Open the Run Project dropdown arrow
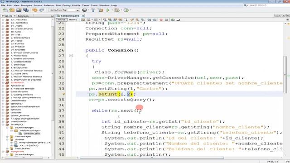The height and width of the screenshot is (163, 290). (112, 10)
